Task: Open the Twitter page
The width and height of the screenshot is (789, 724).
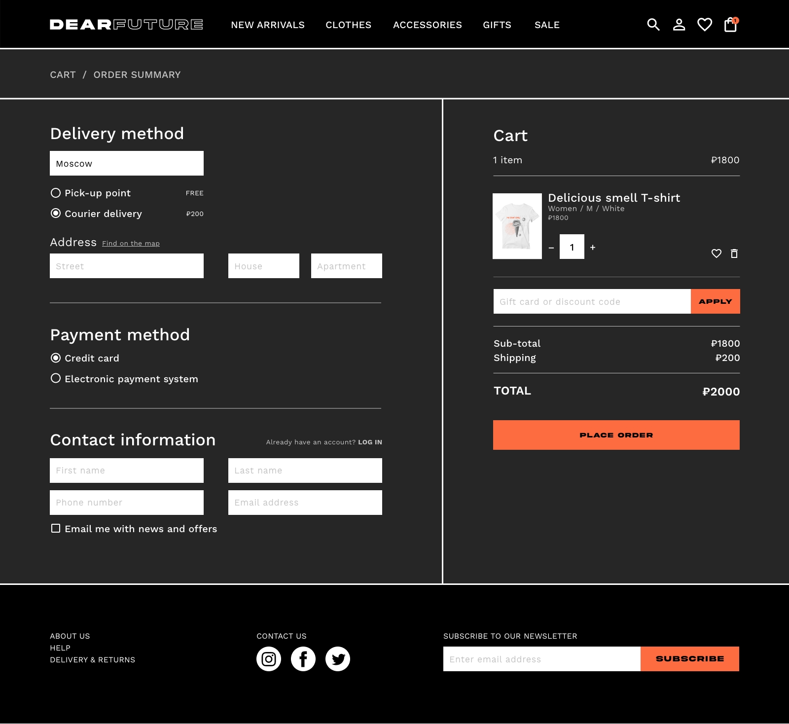Action: click(338, 659)
